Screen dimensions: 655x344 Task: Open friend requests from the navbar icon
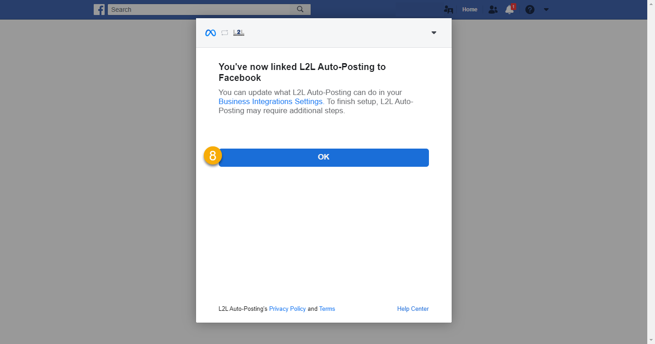448,9
